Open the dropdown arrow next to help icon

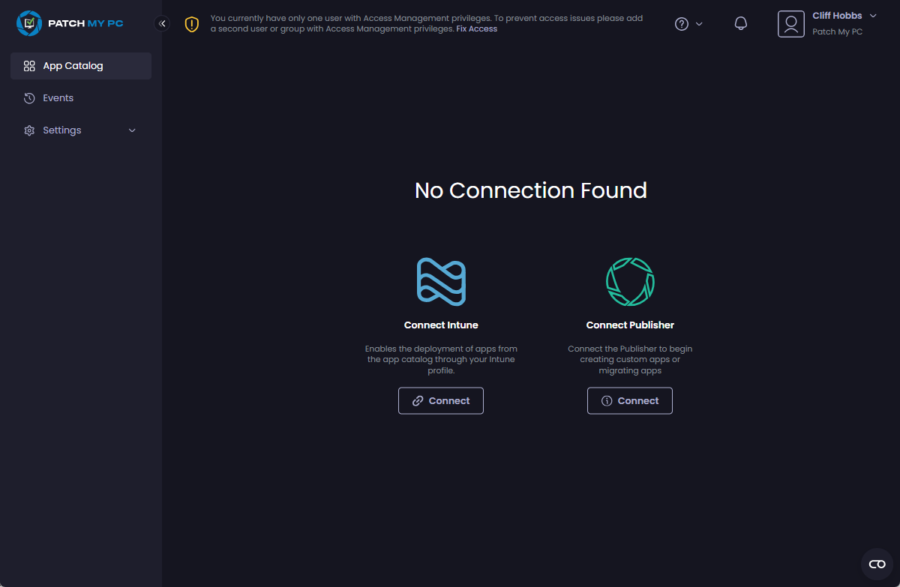pos(699,24)
